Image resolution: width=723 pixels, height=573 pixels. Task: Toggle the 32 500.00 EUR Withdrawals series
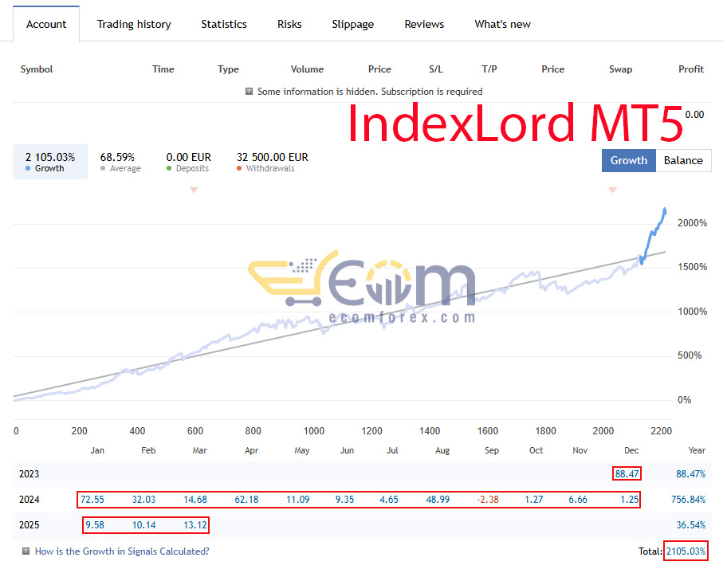[272, 161]
